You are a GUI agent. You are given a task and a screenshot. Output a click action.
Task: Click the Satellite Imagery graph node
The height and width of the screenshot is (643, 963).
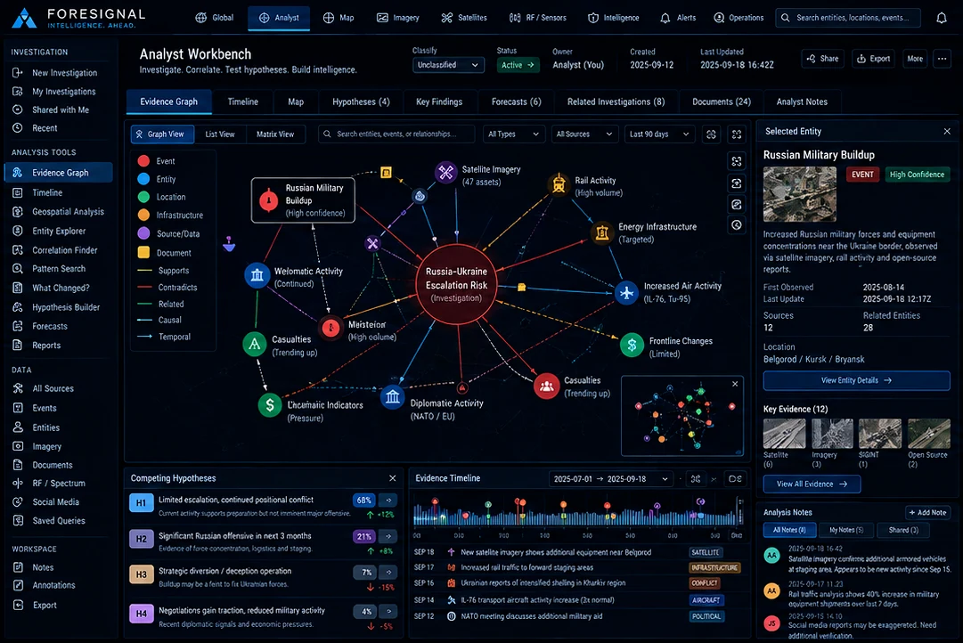pos(446,173)
